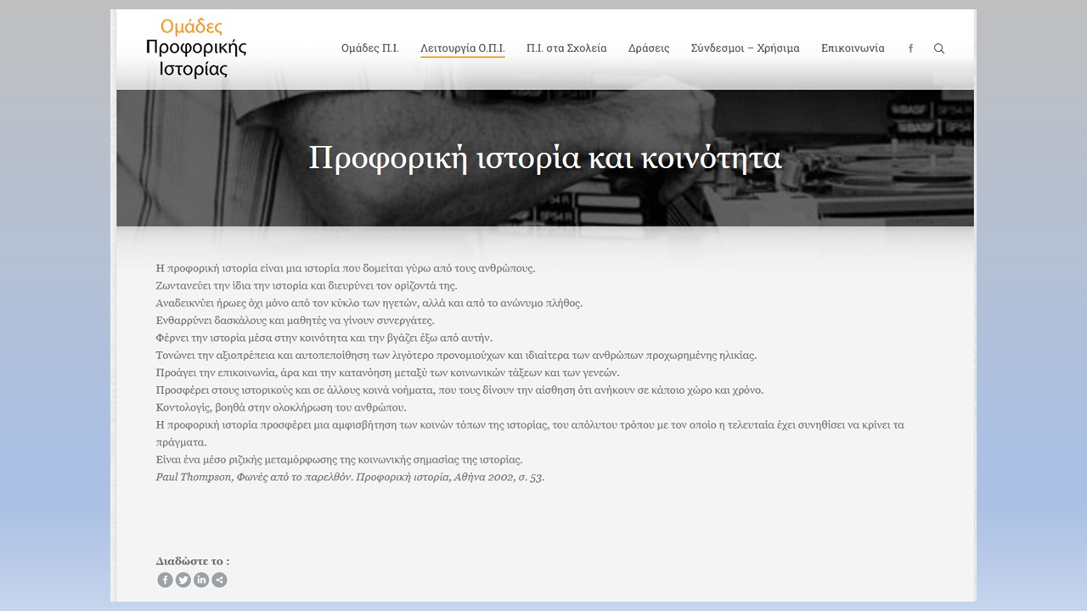Open site search with the magnifier icon
Image resolution: width=1087 pixels, height=611 pixels.
point(939,48)
